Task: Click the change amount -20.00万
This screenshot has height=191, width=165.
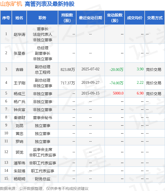Action: tap(117, 70)
